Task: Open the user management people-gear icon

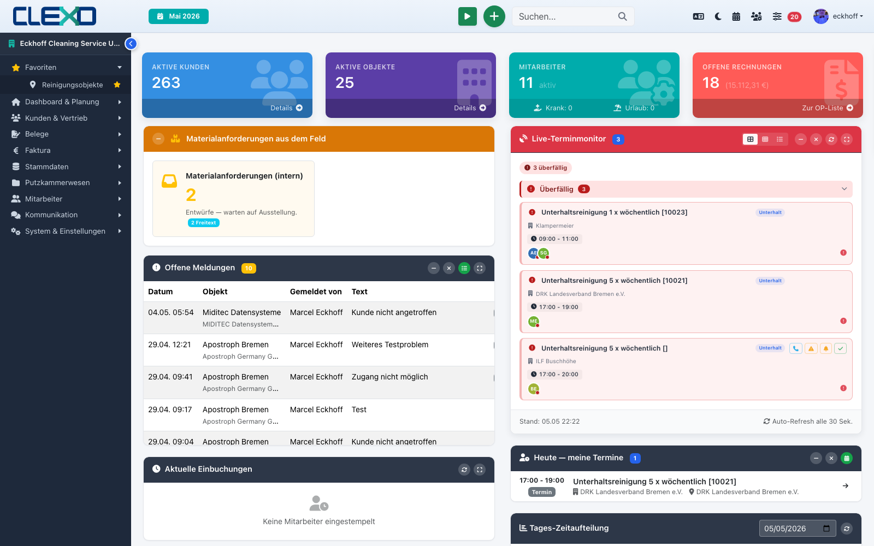Action: coord(757,16)
